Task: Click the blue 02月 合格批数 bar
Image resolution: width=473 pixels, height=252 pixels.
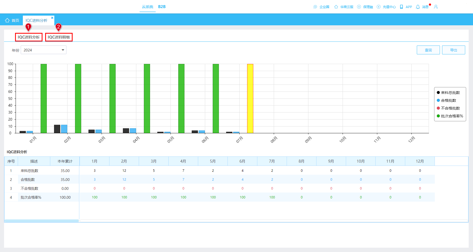Action: [64, 129]
